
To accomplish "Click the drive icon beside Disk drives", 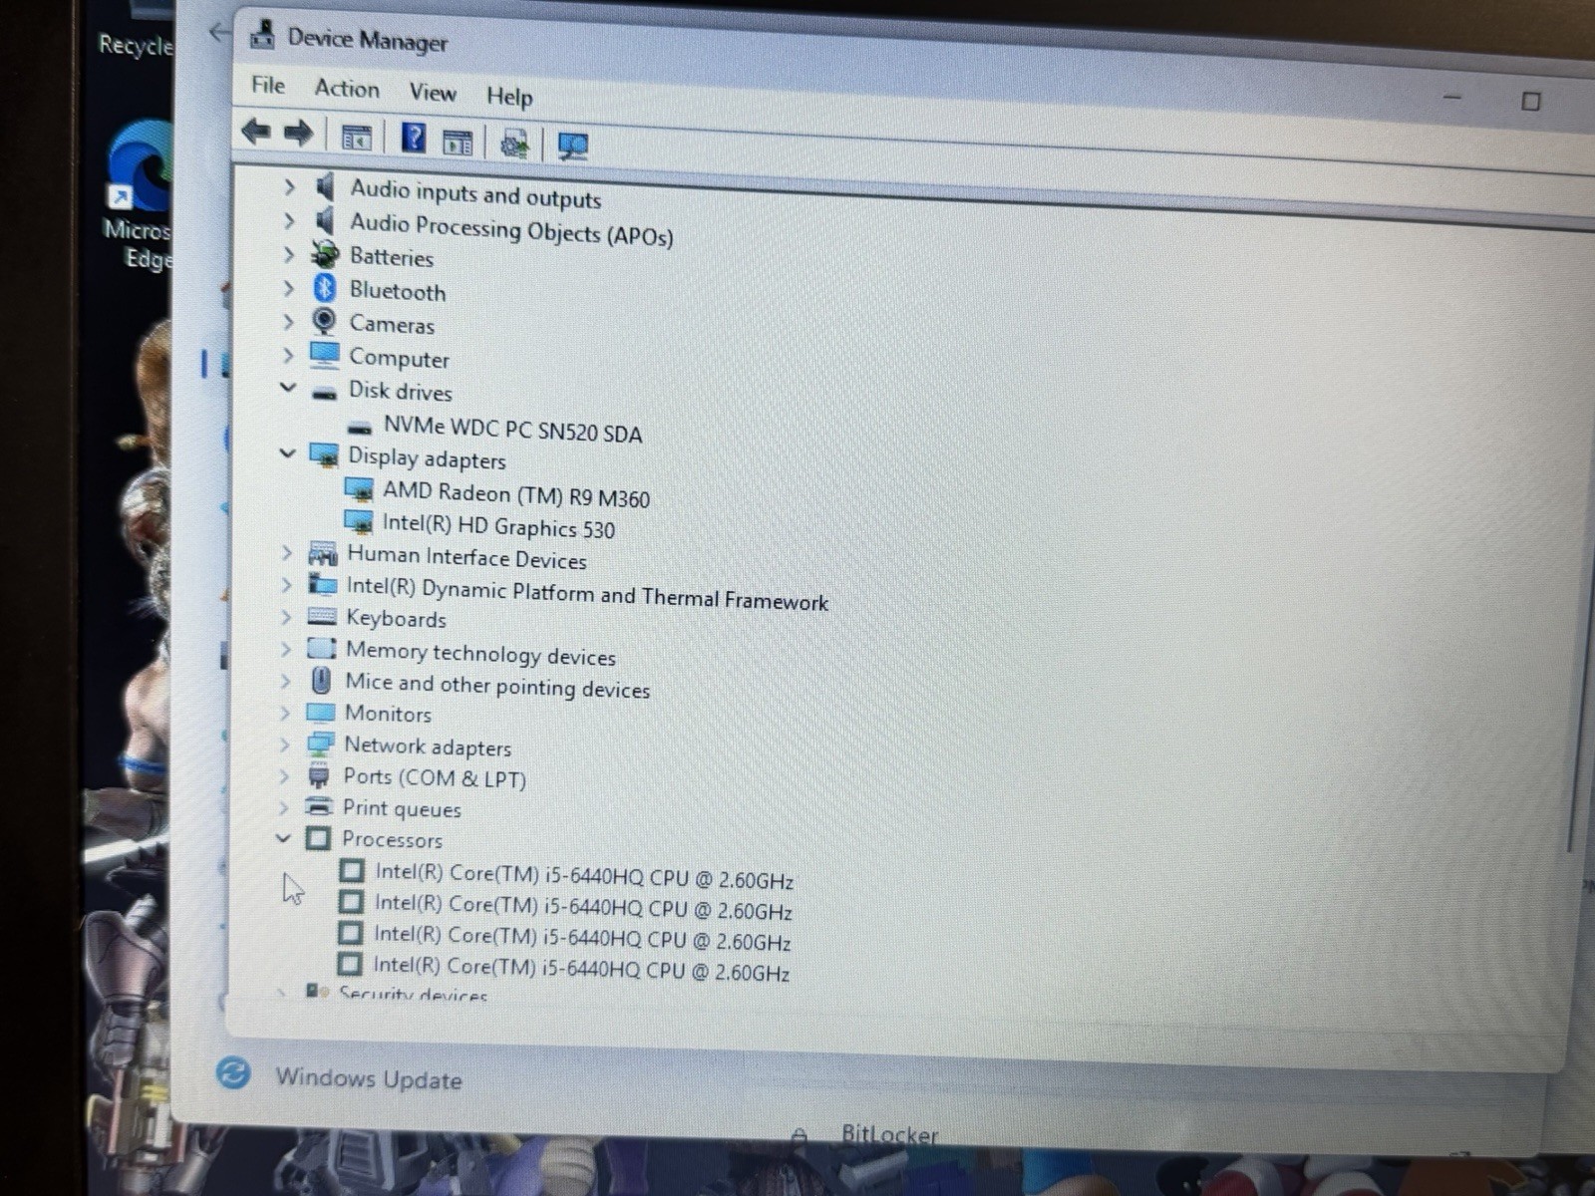I will [x=323, y=393].
